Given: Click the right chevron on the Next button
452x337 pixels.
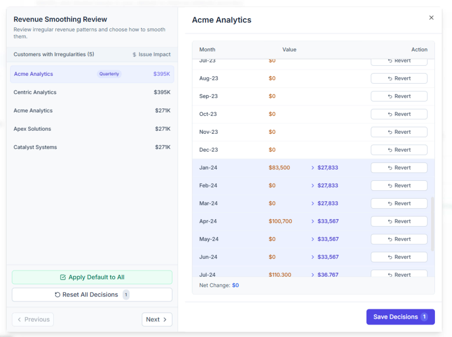Looking at the screenshot, I should click(166, 320).
